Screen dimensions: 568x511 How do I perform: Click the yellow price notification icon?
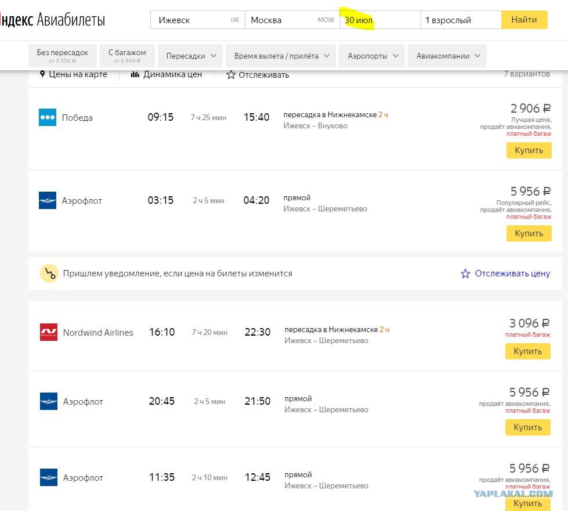(x=49, y=274)
